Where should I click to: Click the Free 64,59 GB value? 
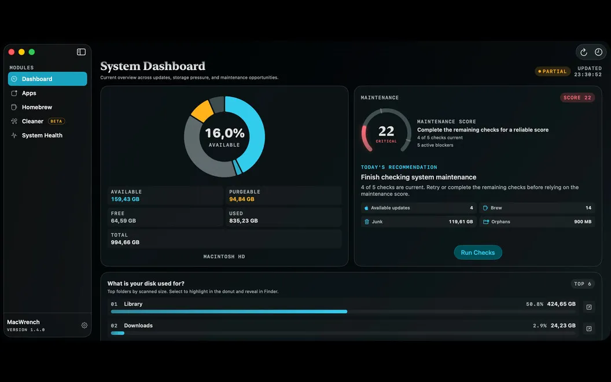click(x=123, y=221)
